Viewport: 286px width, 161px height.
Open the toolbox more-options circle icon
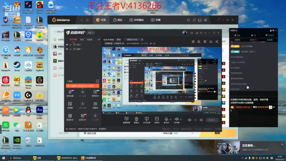tap(98, 81)
